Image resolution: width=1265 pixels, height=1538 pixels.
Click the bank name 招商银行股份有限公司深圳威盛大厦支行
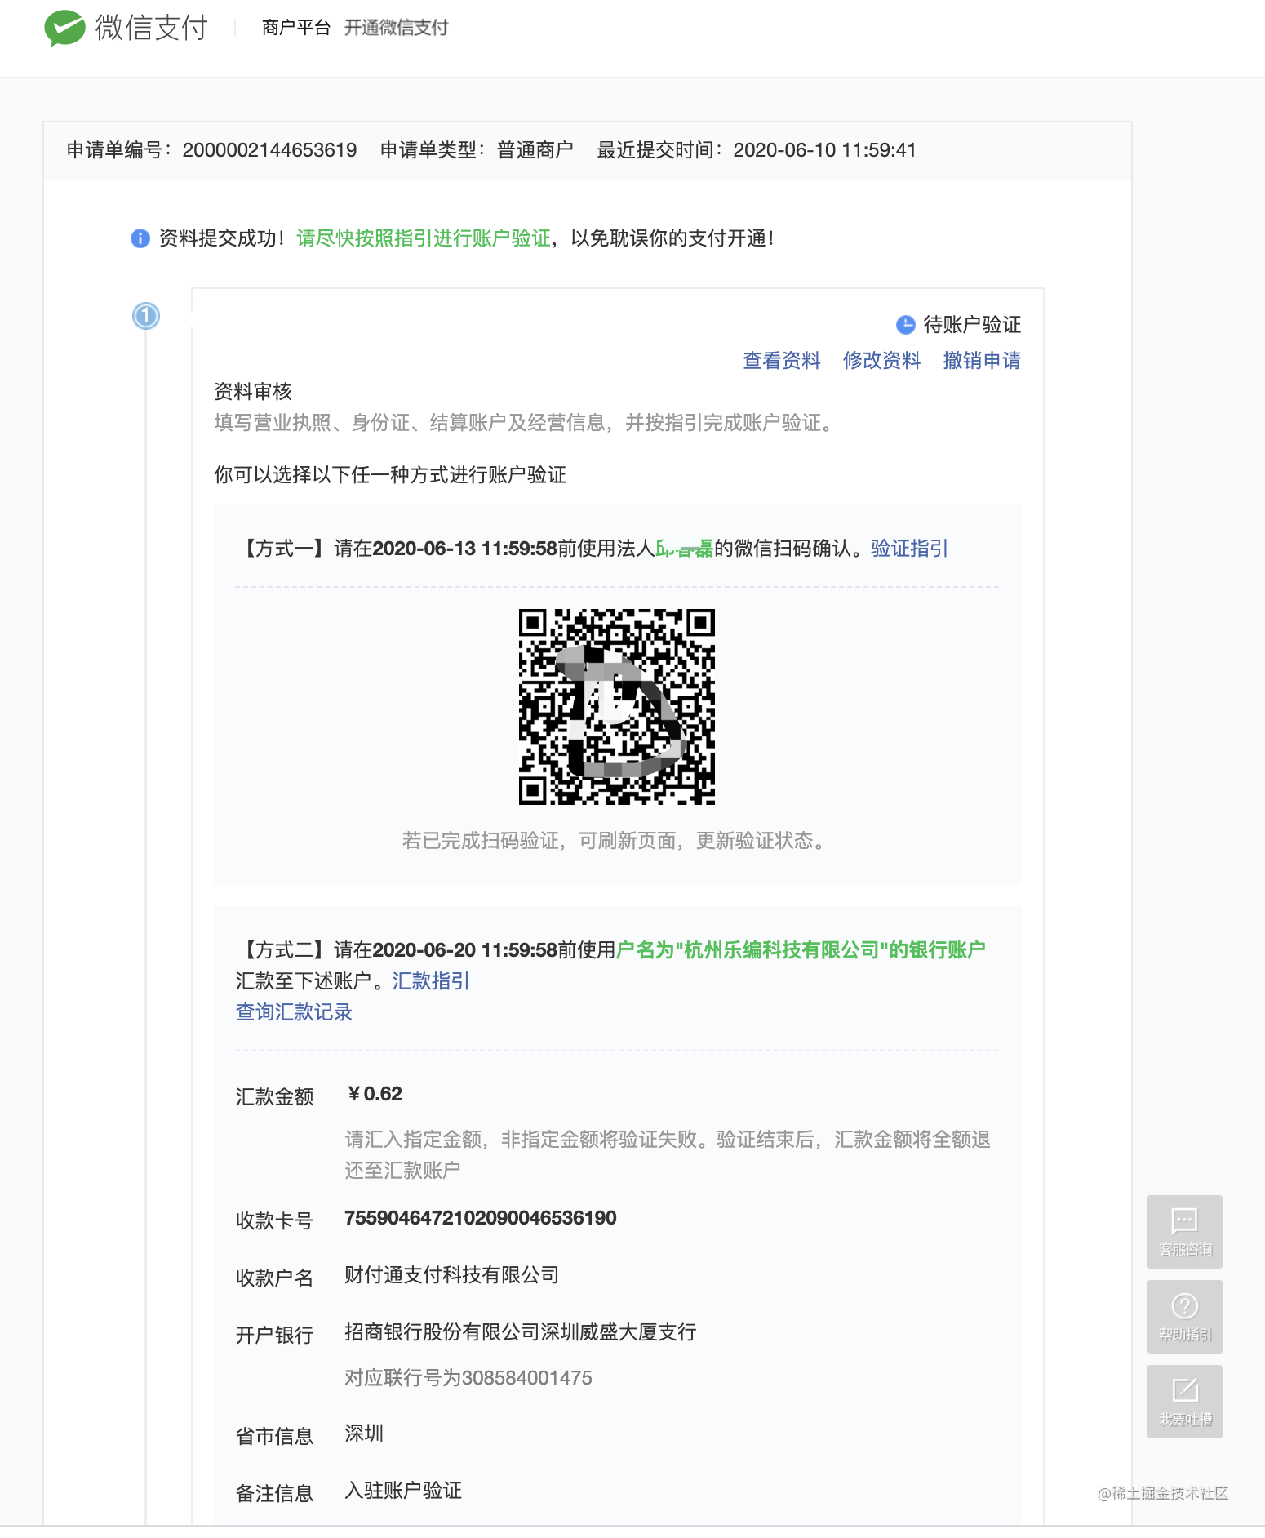(521, 1332)
